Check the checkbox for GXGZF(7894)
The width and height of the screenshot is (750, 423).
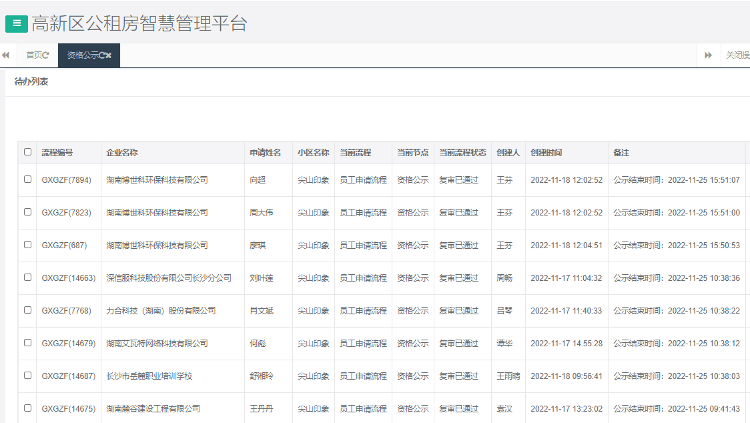27,179
